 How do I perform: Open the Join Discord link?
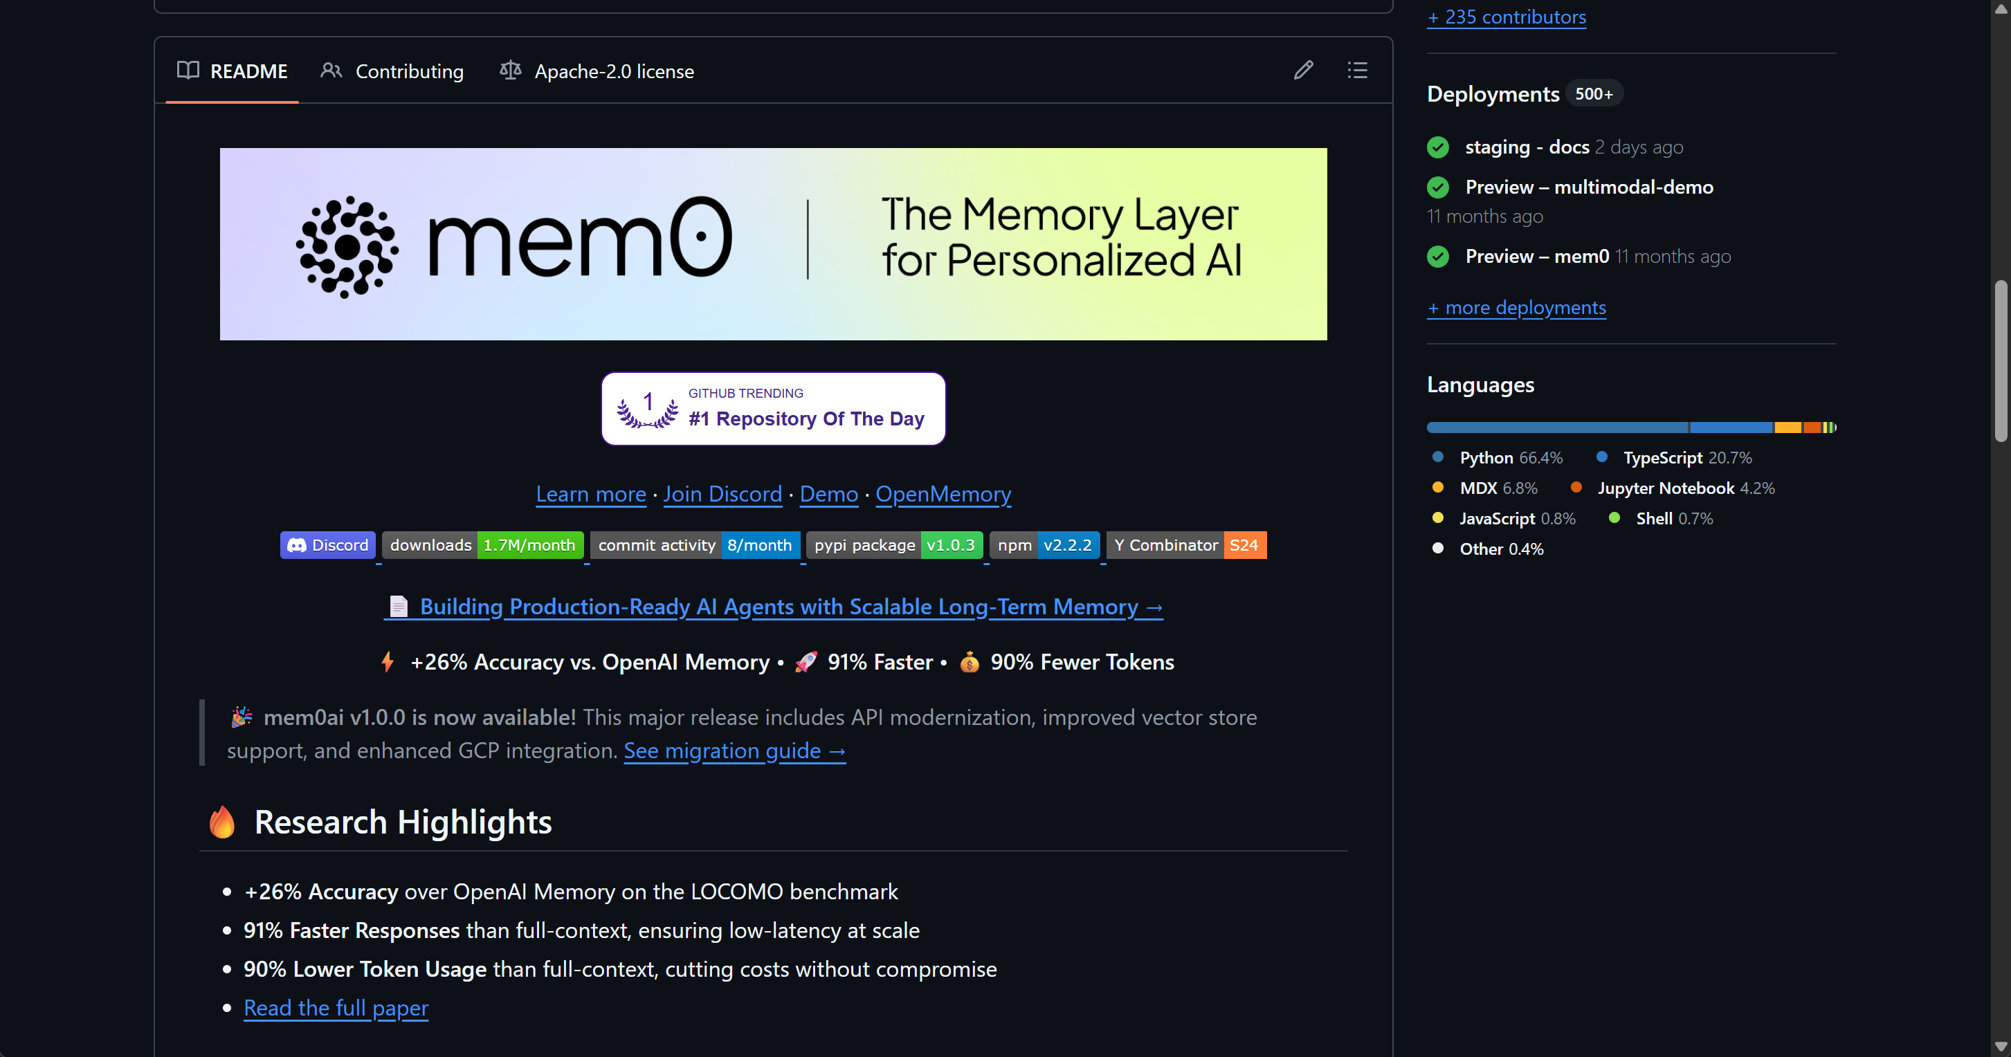pyautogui.click(x=723, y=494)
